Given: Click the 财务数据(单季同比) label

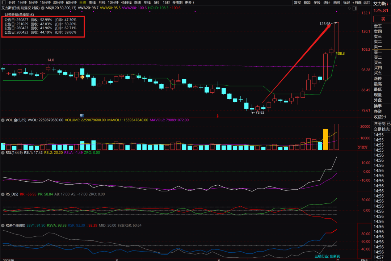Looking at the screenshot, I should [x=19, y=14].
